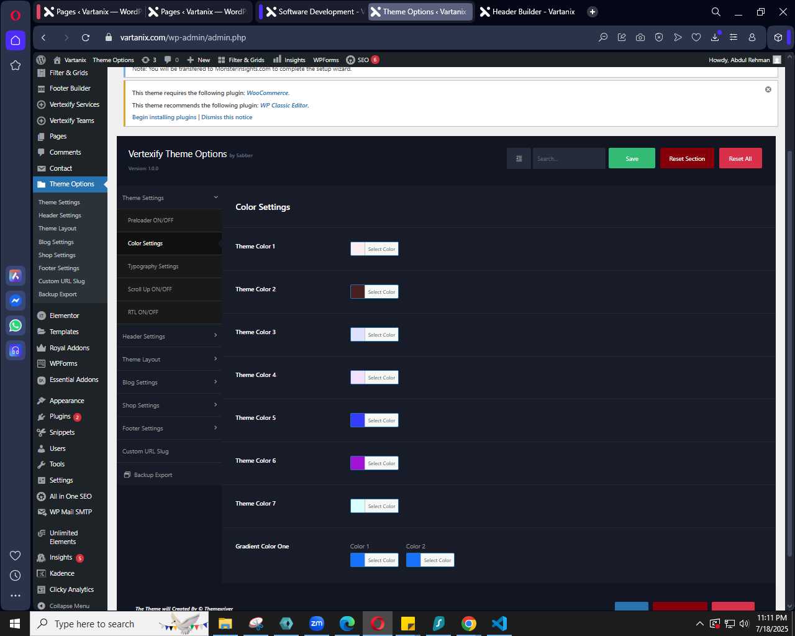Click the WordPress logo in admin bar
The height and width of the screenshot is (636, 795).
tap(41, 60)
